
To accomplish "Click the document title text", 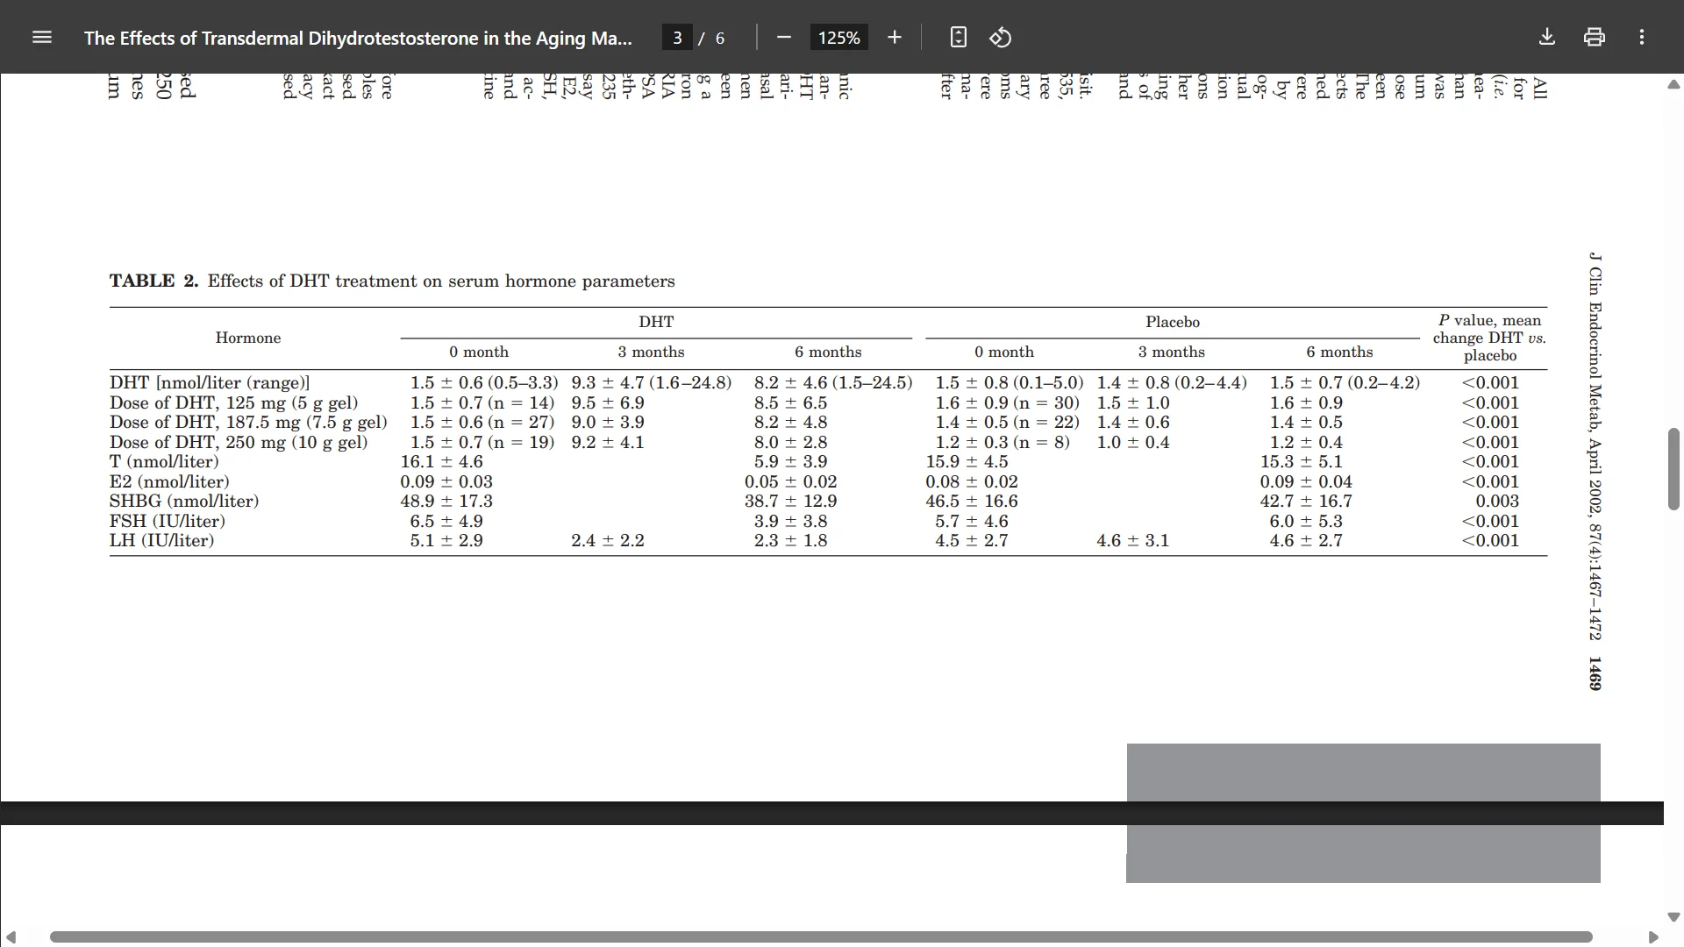I will [x=358, y=38].
